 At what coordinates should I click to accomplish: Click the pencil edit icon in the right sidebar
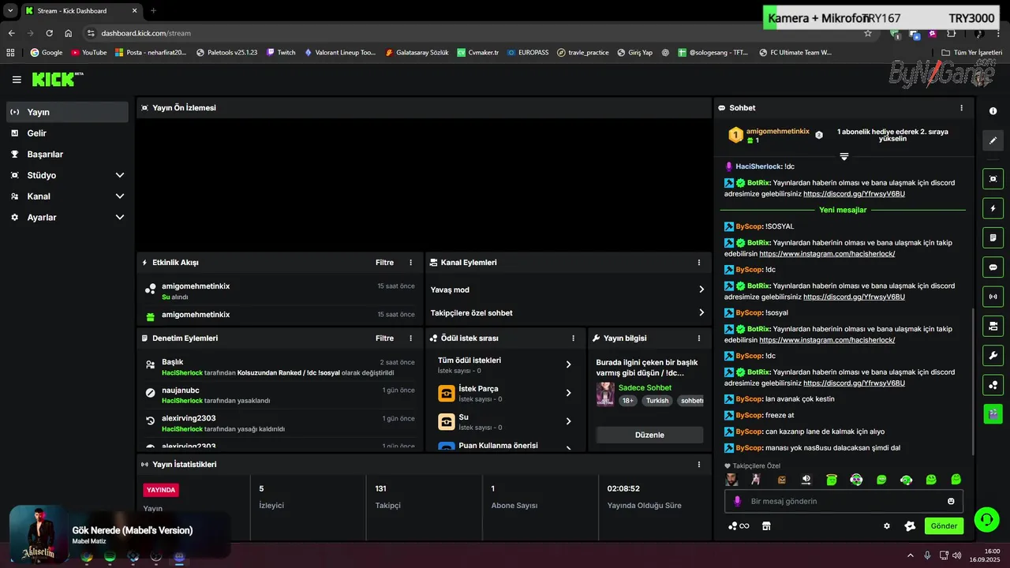(993, 140)
